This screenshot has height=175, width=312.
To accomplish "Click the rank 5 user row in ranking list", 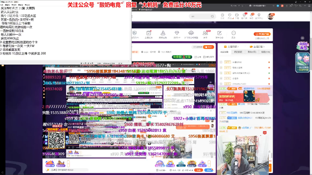I will (x=245, y=84).
